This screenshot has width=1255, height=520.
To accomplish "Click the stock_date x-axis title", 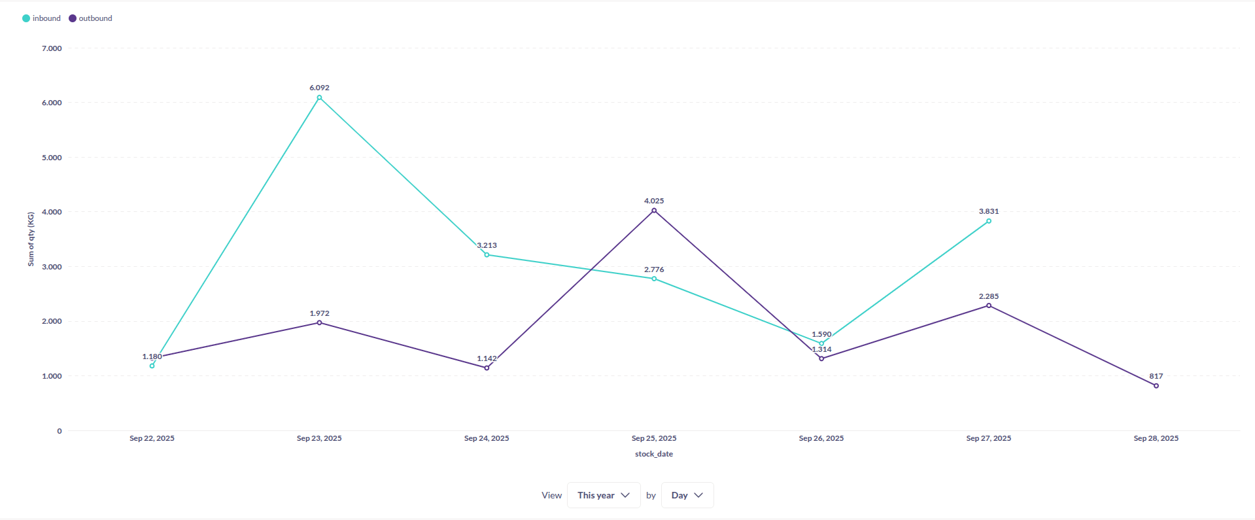I will 653,454.
